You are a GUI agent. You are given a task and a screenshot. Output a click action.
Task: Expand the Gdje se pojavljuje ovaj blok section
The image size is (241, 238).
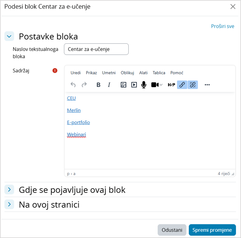(9, 190)
